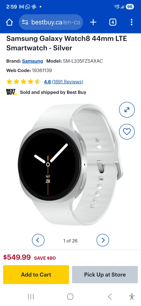The width and height of the screenshot is (141, 306).
Task: Save watch to wishlist with heart icon
Action: [x=127, y=132]
